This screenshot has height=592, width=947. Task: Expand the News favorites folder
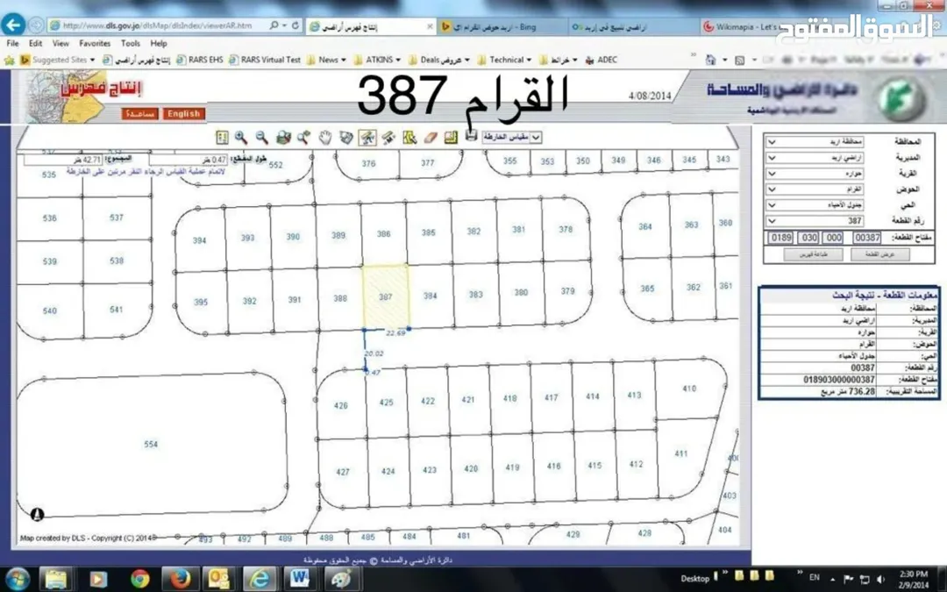pyautogui.click(x=327, y=60)
